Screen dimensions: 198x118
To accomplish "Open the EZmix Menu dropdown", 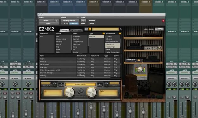I will click(x=159, y=29).
